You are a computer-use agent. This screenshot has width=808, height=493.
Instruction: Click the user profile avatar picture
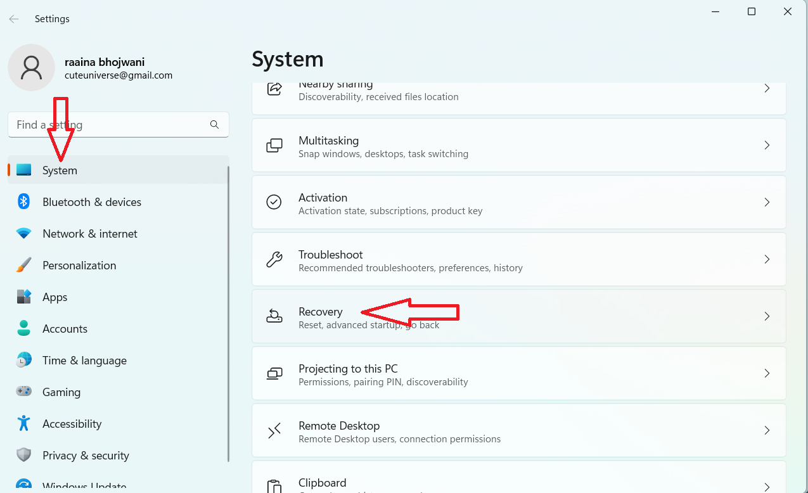tap(31, 68)
